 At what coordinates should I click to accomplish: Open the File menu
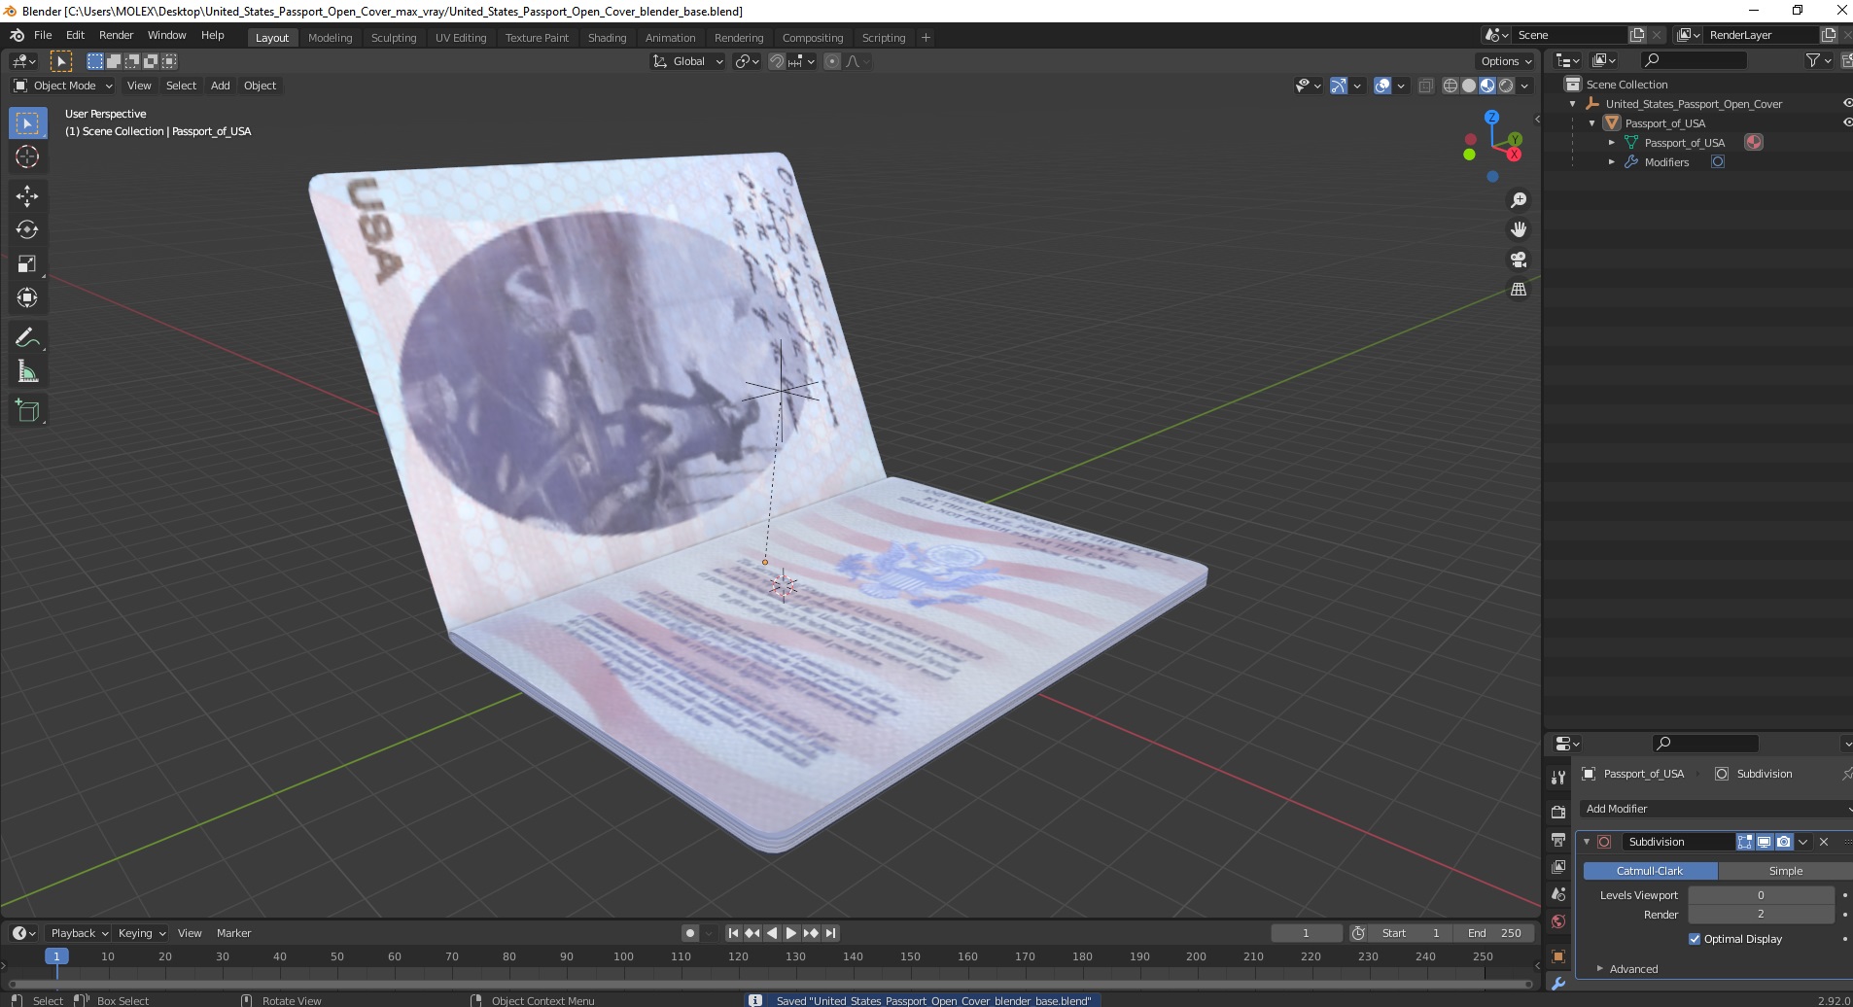43,35
